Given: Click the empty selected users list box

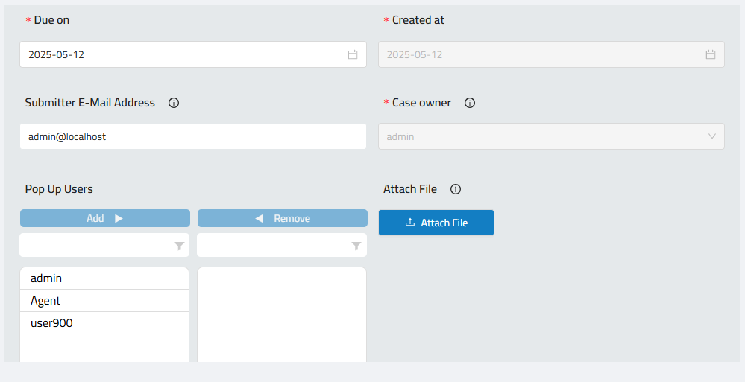Looking at the screenshot, I should pyautogui.click(x=282, y=315).
